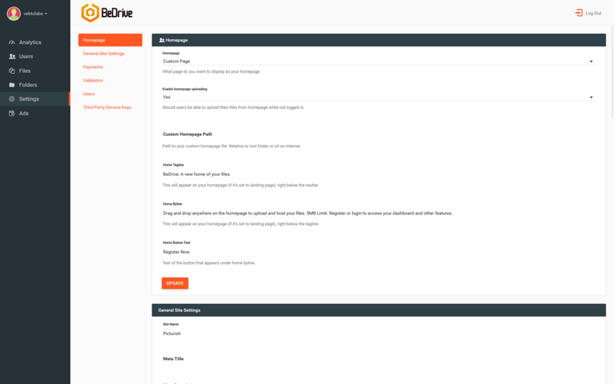The width and height of the screenshot is (614, 384).
Task: Click the Ads icon in sidebar
Action: (x=11, y=114)
